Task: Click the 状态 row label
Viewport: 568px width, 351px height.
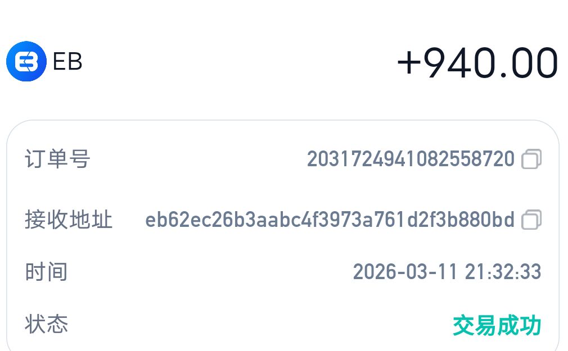Action: coord(45,325)
